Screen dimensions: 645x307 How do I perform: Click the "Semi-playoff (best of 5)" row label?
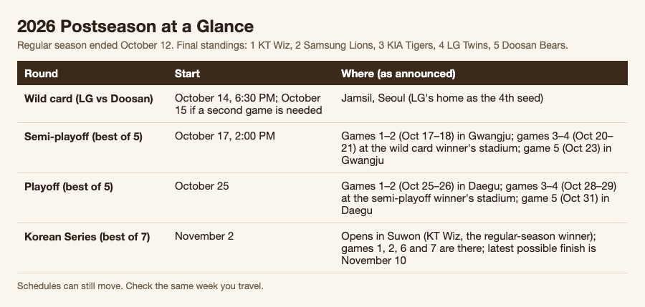pos(83,137)
